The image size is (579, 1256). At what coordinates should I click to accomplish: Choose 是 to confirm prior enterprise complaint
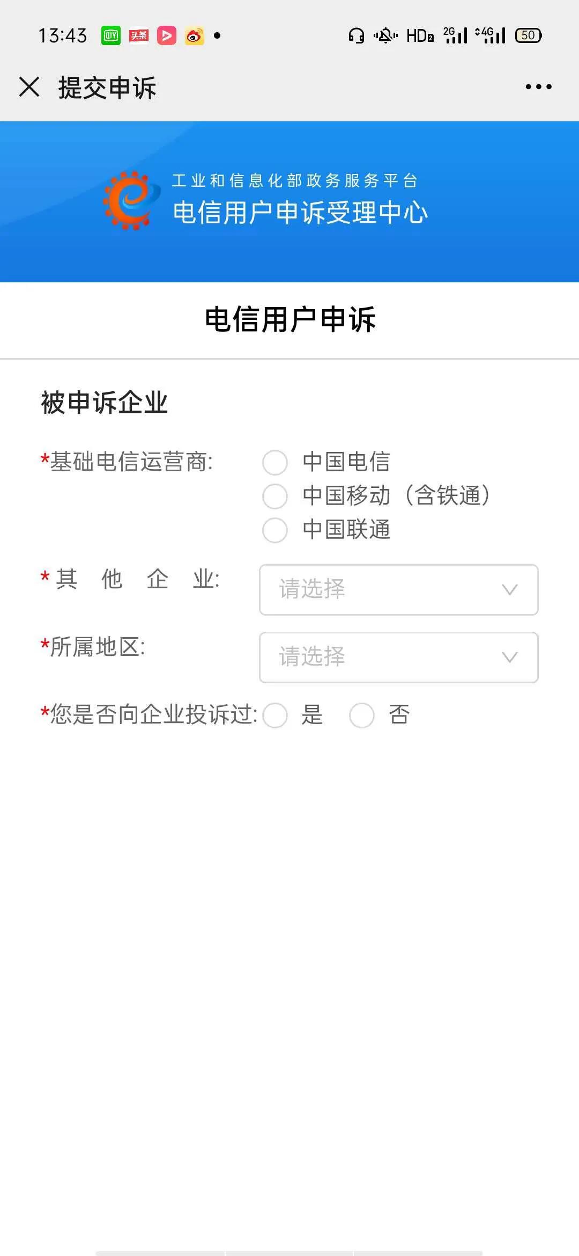click(275, 715)
